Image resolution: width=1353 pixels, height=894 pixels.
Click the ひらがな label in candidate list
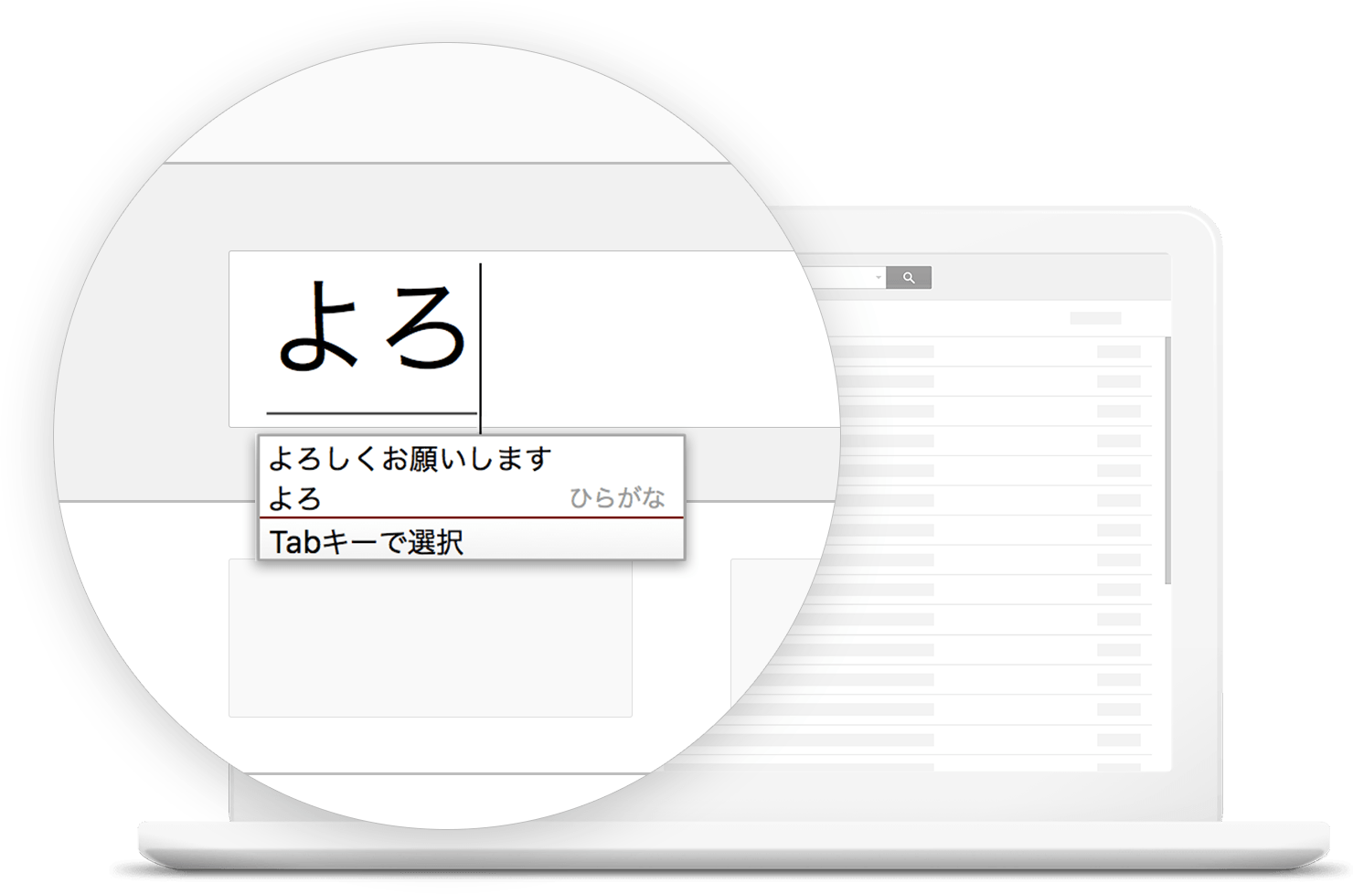(617, 498)
